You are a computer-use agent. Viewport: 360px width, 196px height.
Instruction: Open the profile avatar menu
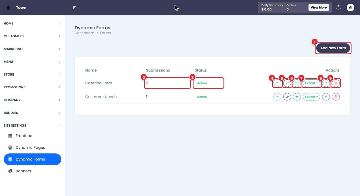point(350,8)
